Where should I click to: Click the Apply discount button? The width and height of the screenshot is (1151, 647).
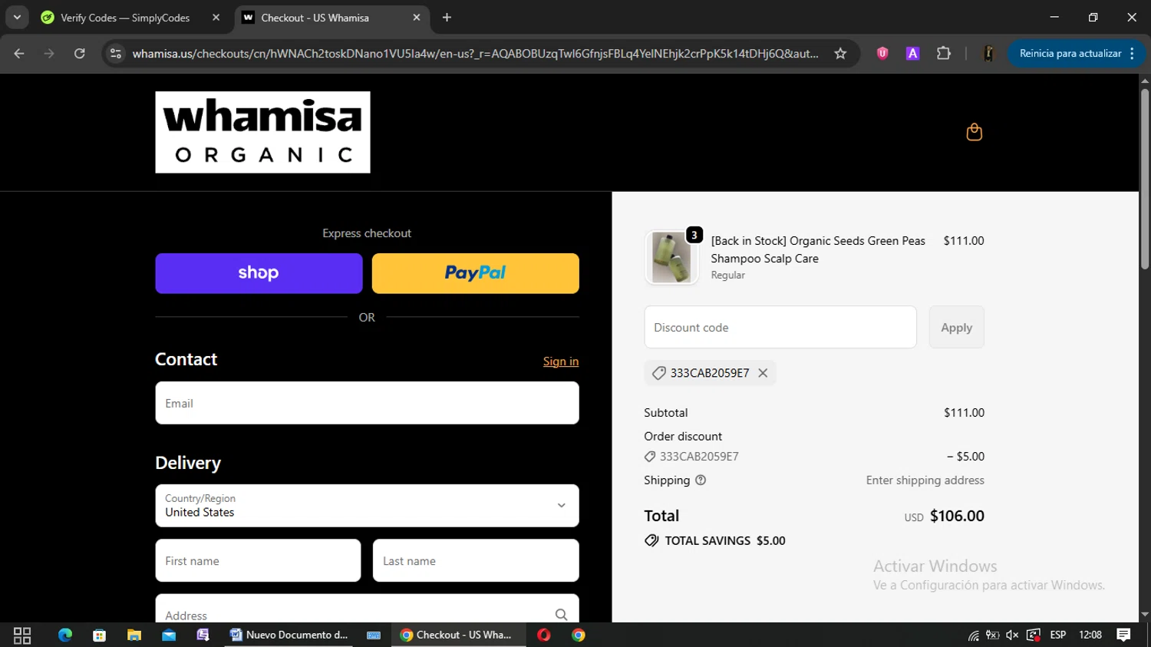point(956,328)
